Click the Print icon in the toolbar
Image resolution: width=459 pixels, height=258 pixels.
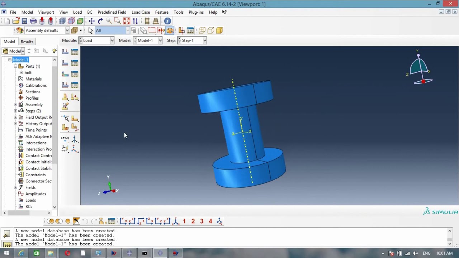33,21
